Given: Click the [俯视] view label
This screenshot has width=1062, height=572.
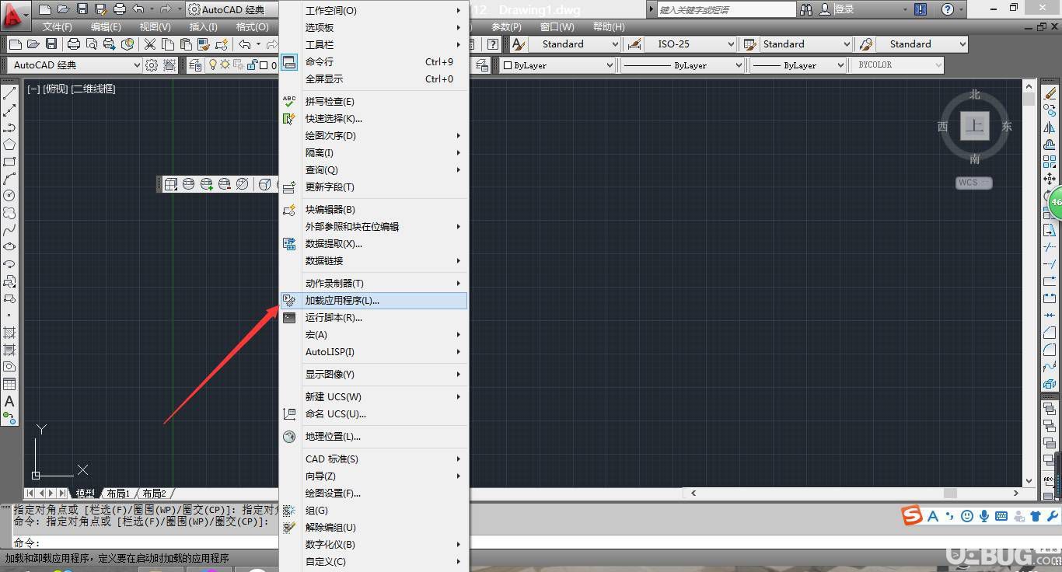Looking at the screenshot, I should [56, 89].
